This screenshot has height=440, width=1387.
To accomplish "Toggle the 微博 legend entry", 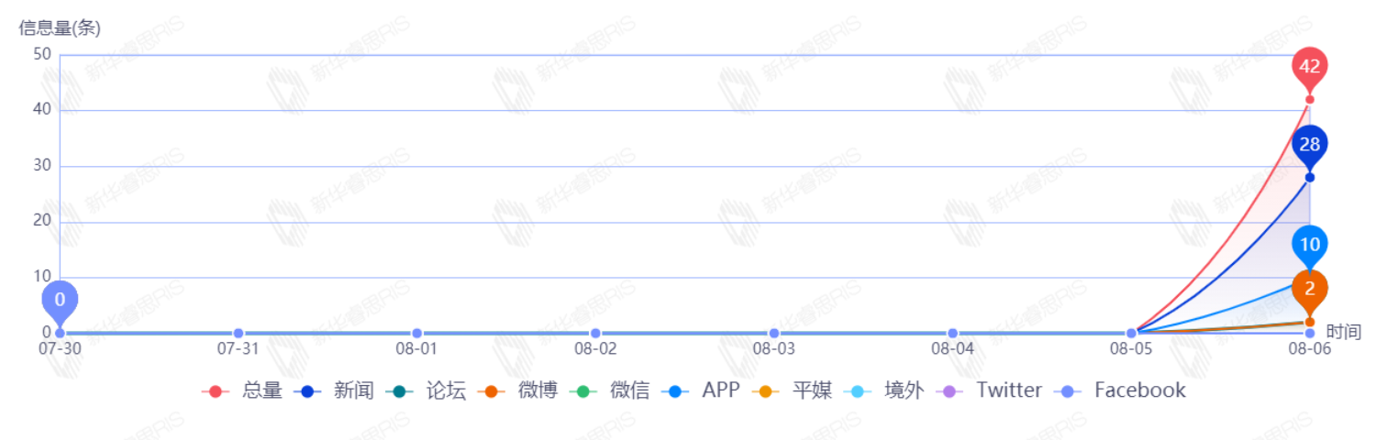I will pos(518,391).
